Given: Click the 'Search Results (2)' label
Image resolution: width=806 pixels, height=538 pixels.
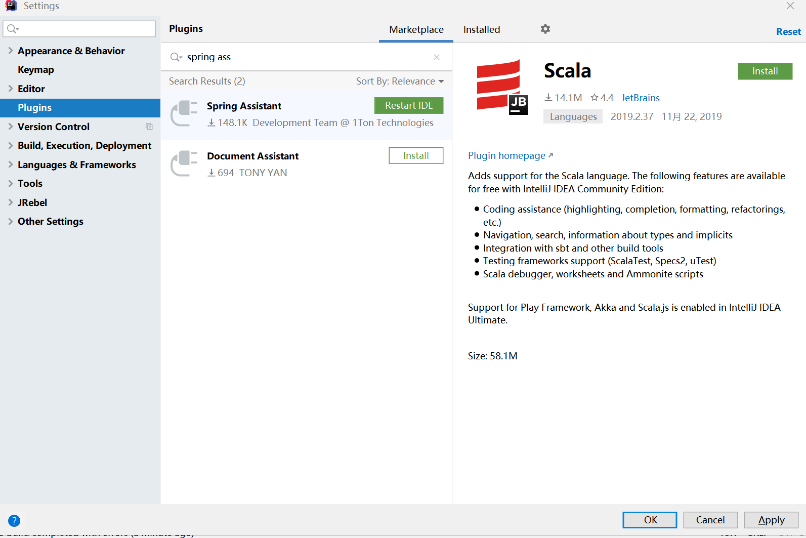Looking at the screenshot, I should pos(207,81).
